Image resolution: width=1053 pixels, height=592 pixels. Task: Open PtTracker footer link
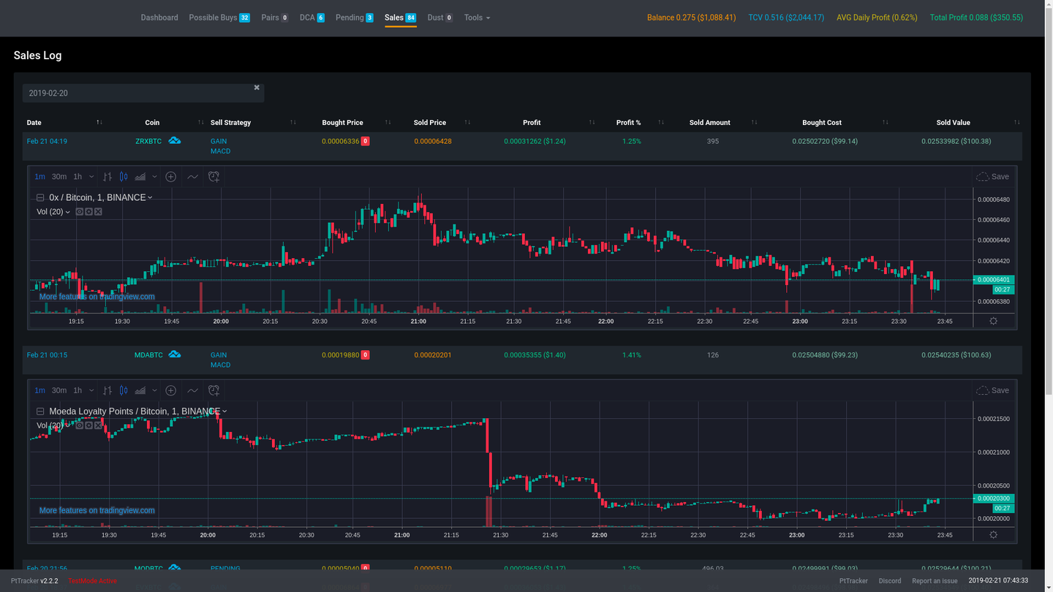click(x=853, y=581)
